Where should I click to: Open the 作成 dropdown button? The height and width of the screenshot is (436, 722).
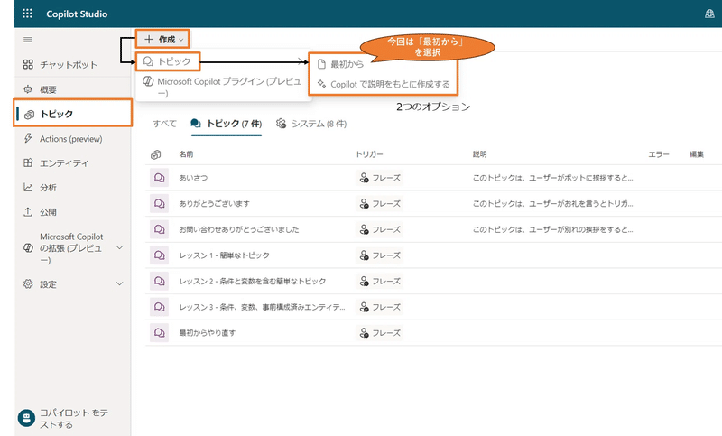coord(163,39)
